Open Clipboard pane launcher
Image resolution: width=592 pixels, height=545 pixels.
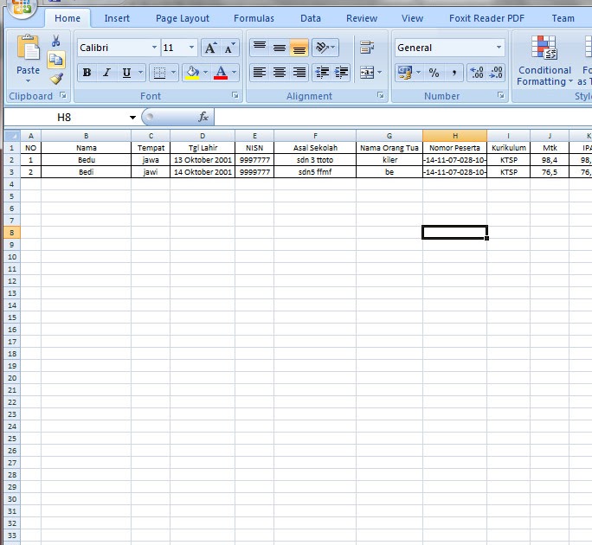(x=63, y=96)
